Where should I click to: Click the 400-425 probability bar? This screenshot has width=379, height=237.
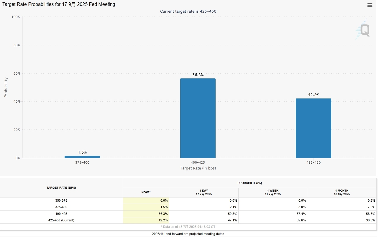(x=198, y=118)
